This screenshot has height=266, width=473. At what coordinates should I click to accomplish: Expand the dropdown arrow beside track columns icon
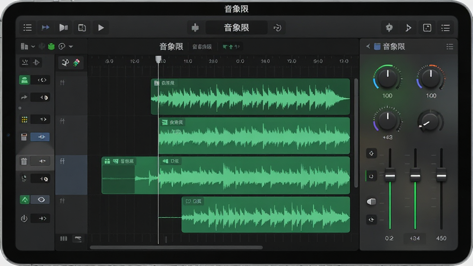[33, 47]
